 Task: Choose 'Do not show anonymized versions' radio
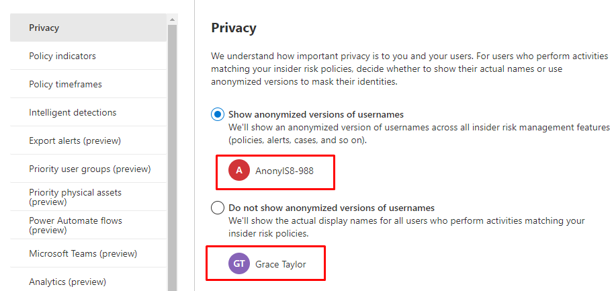point(218,208)
